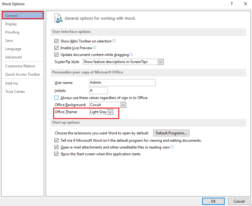Toggle the Enable Live Preview checkbox
Image resolution: width=252 pixels, height=206 pixels.
coord(57,48)
